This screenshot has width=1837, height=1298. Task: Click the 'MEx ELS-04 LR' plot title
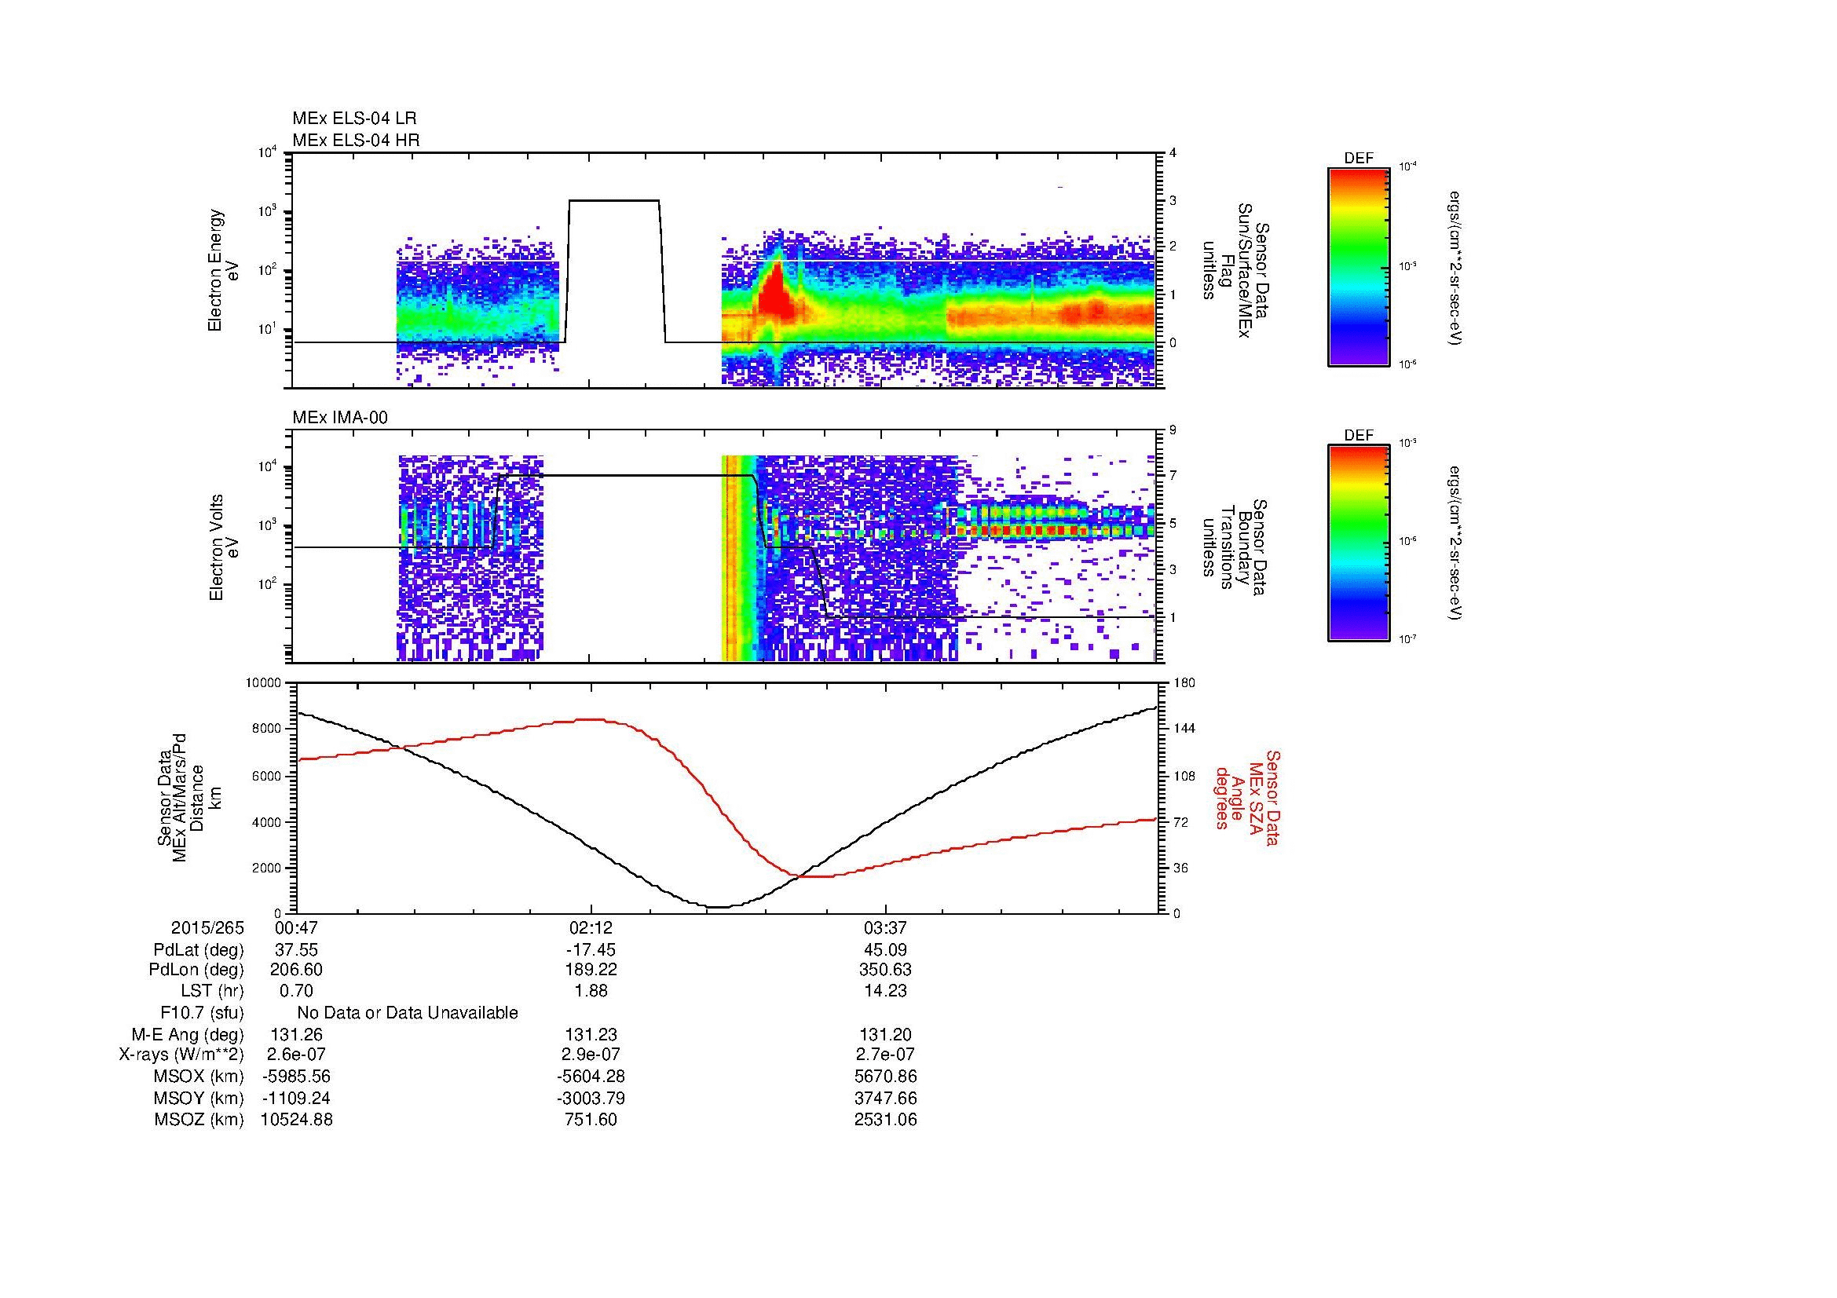click(354, 119)
